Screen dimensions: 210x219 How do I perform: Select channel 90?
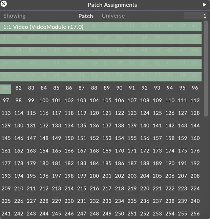pyautogui.click(x=119, y=88)
